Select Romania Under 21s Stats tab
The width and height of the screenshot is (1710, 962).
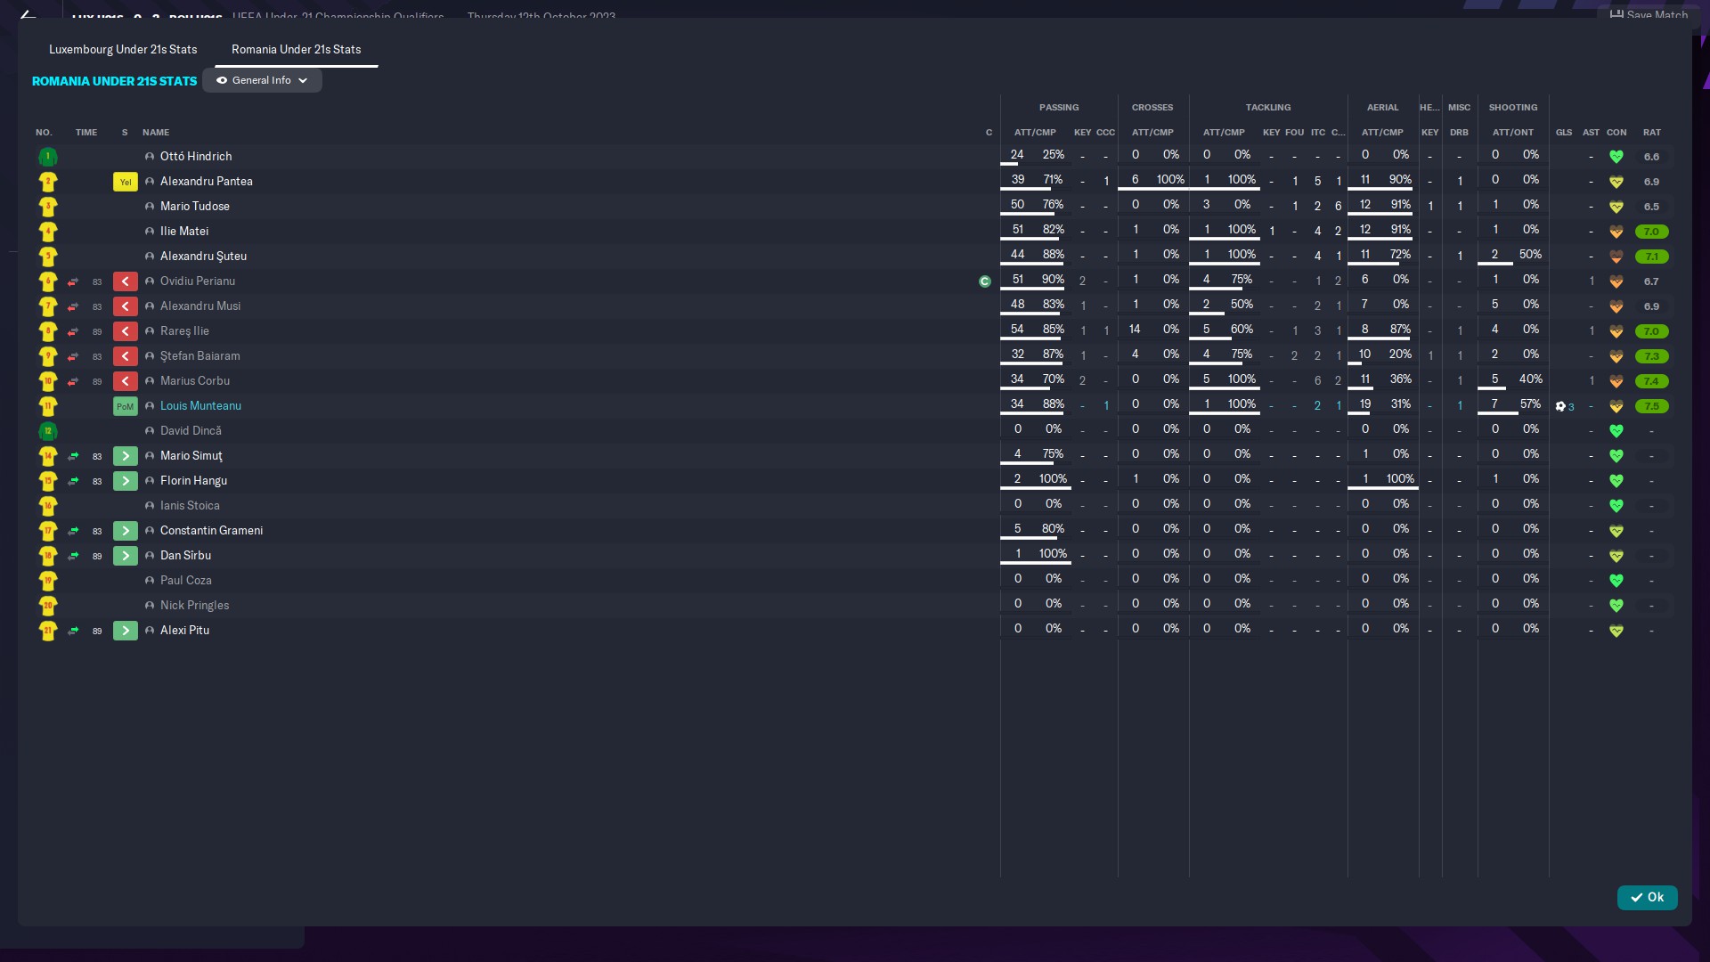click(296, 49)
